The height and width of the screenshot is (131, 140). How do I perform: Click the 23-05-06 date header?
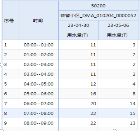pyautogui.click(x=118, y=25)
